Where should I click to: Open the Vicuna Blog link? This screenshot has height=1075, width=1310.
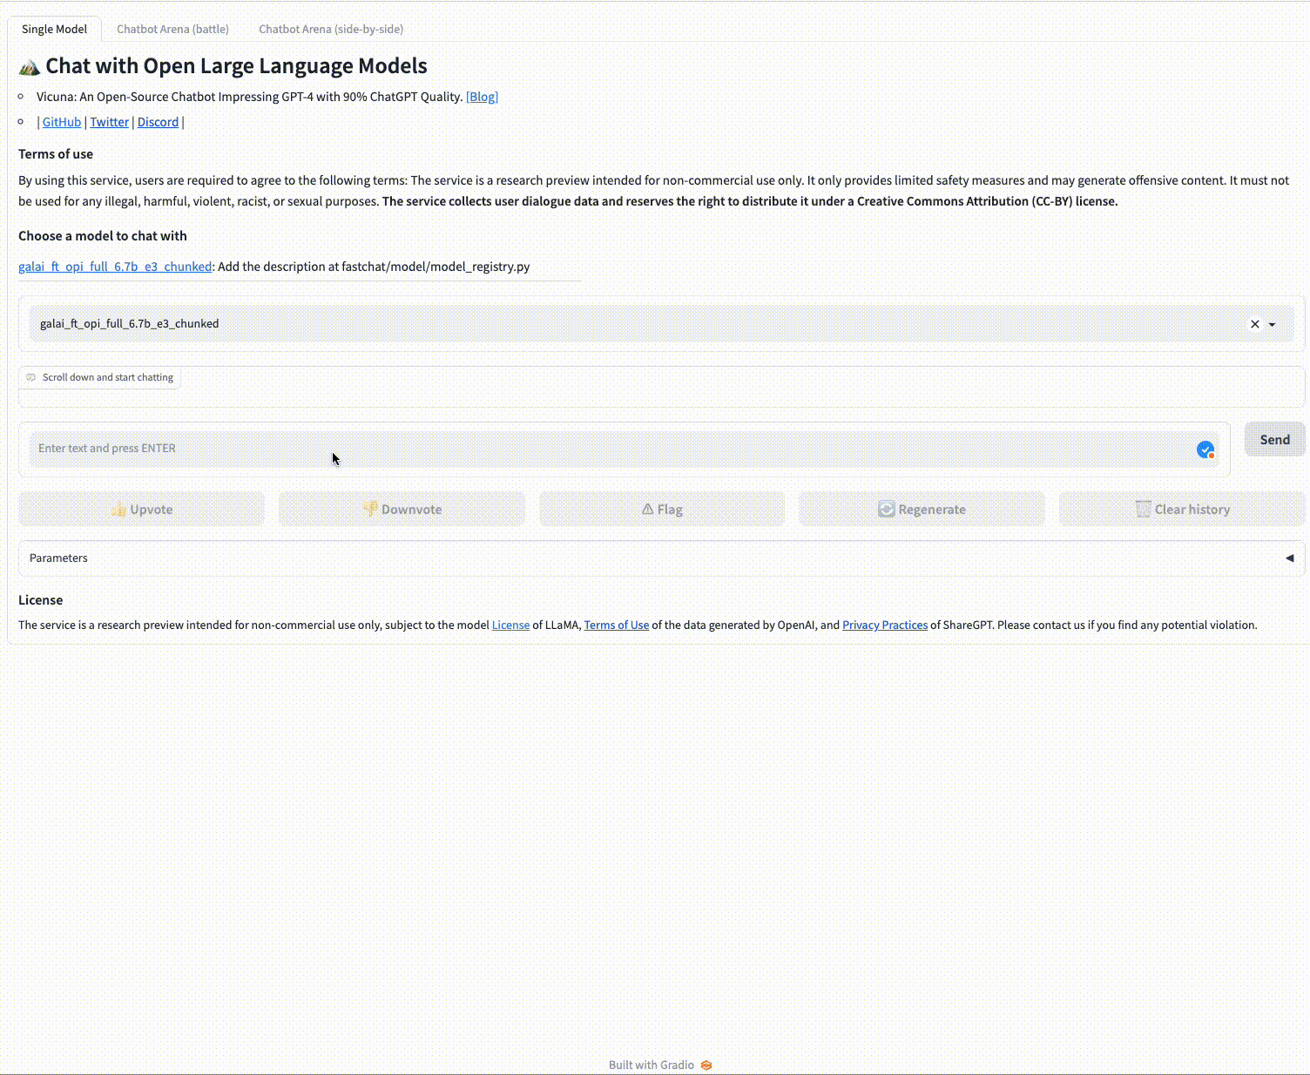[482, 97]
